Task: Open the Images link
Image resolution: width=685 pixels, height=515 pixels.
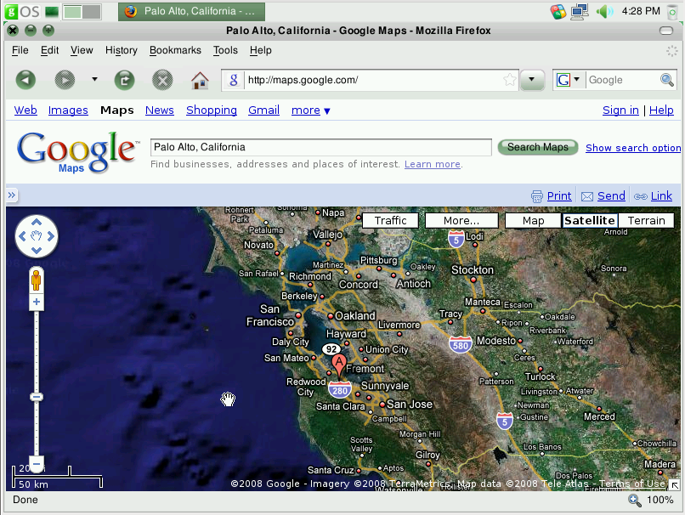Action: [68, 110]
